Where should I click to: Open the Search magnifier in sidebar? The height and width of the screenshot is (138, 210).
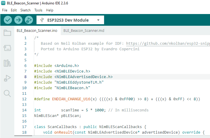[7, 94]
